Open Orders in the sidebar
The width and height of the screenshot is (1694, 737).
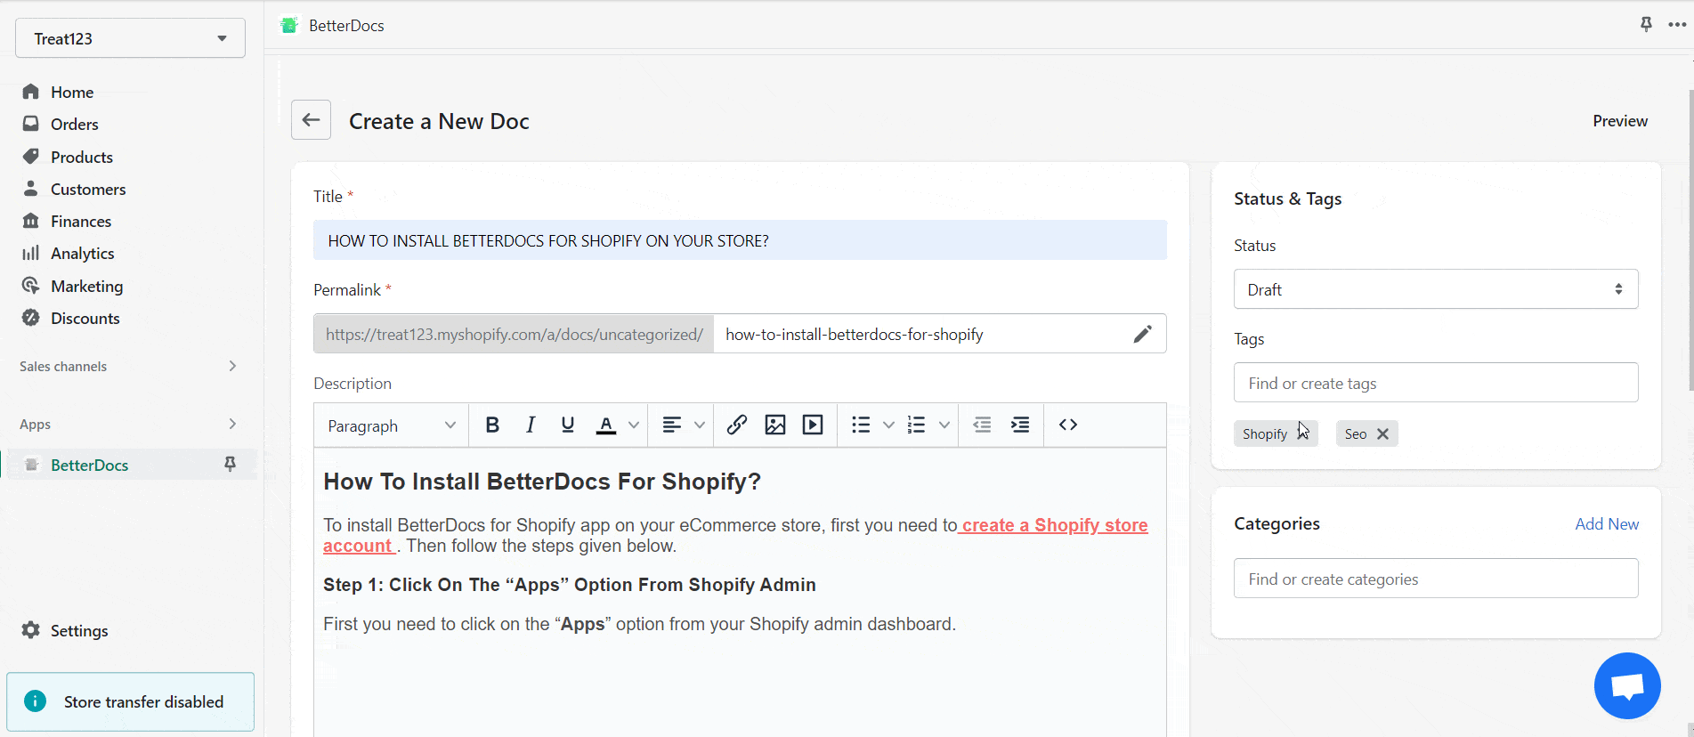pos(74,124)
